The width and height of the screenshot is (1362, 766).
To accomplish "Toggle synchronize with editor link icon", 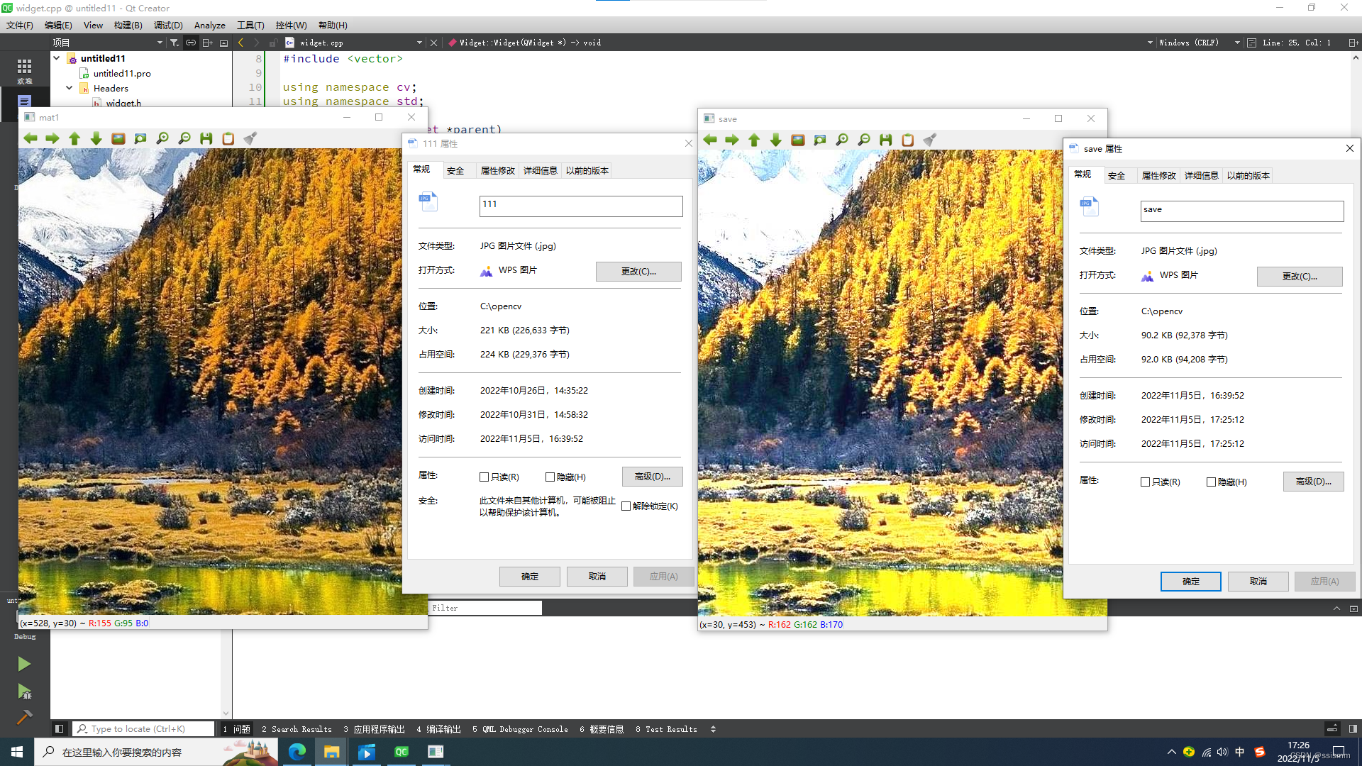I will coord(191,43).
